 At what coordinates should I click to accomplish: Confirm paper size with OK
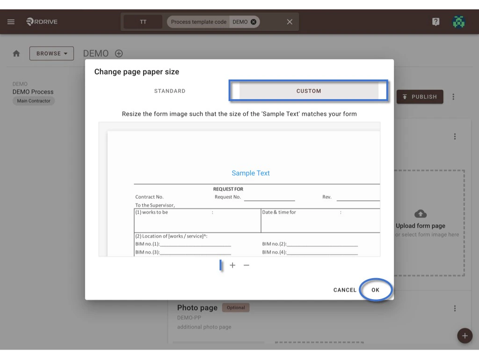pyautogui.click(x=376, y=290)
